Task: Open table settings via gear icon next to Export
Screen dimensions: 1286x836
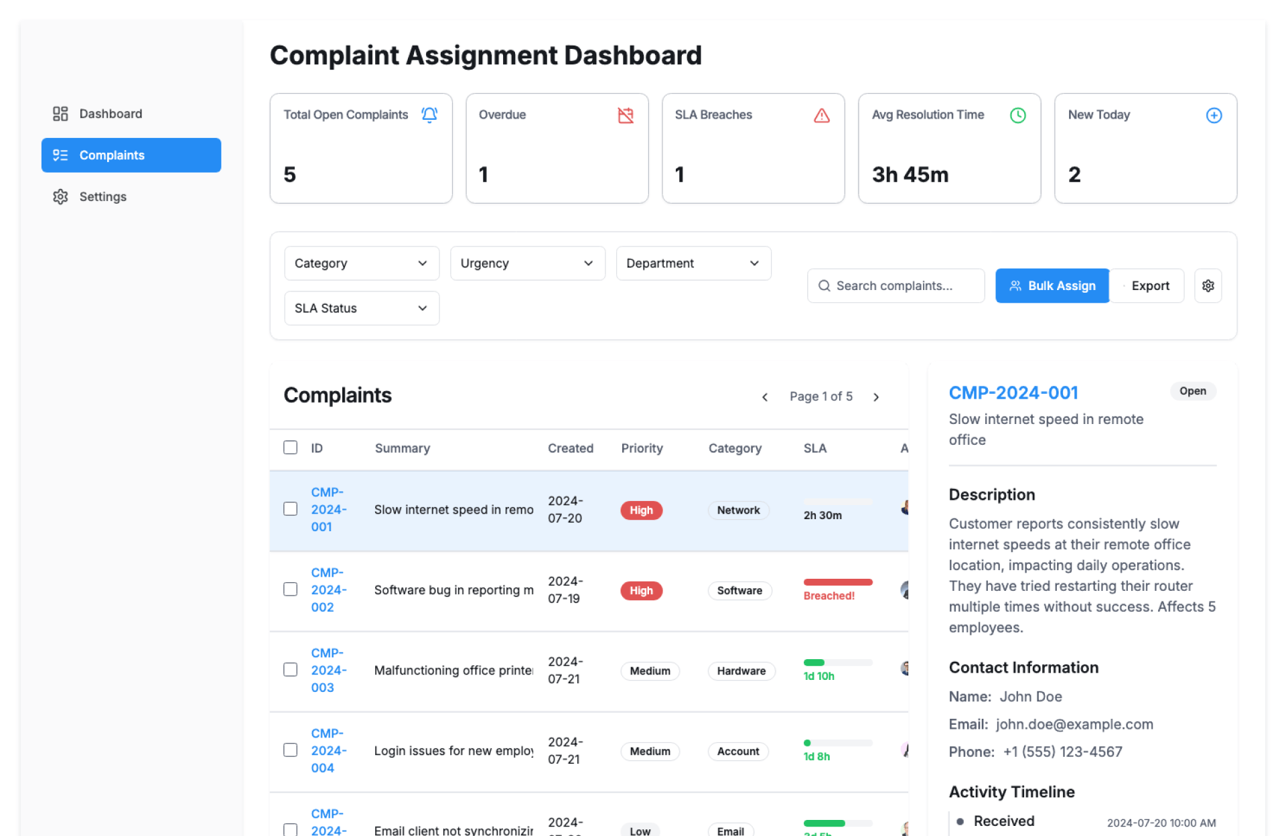Action: tap(1208, 286)
